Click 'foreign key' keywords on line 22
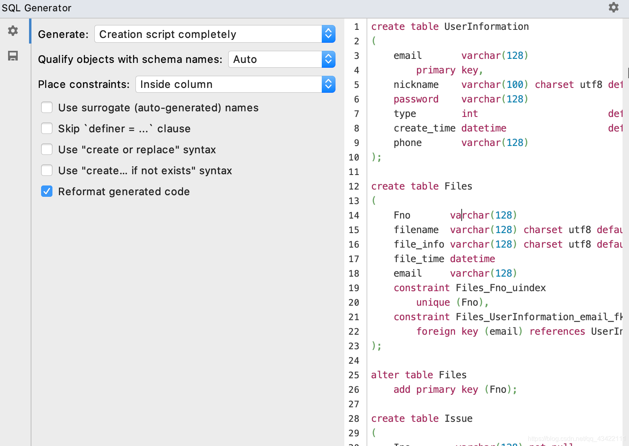 click(447, 331)
